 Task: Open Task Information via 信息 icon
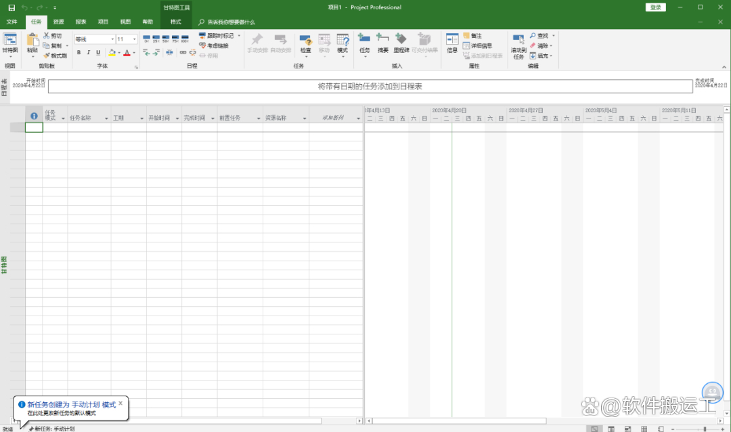click(451, 42)
